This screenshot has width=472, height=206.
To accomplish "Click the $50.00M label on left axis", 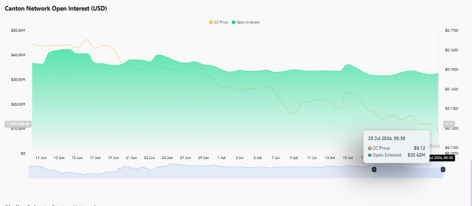I will point(18,30).
